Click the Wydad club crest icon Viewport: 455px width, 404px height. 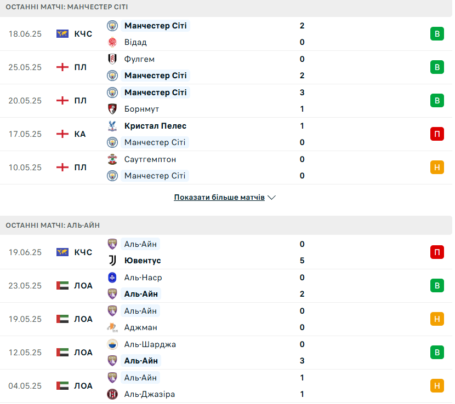coord(112,42)
